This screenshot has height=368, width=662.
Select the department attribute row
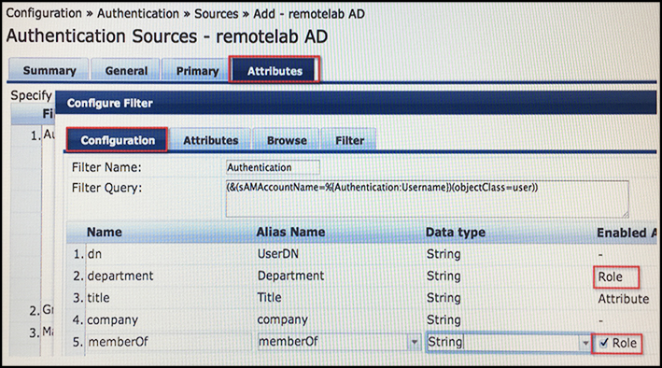point(361,276)
